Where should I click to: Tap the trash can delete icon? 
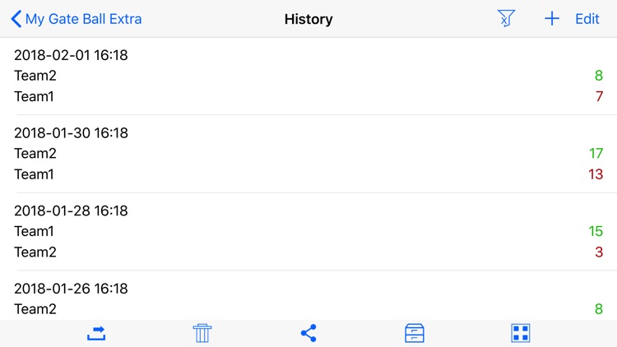202,333
